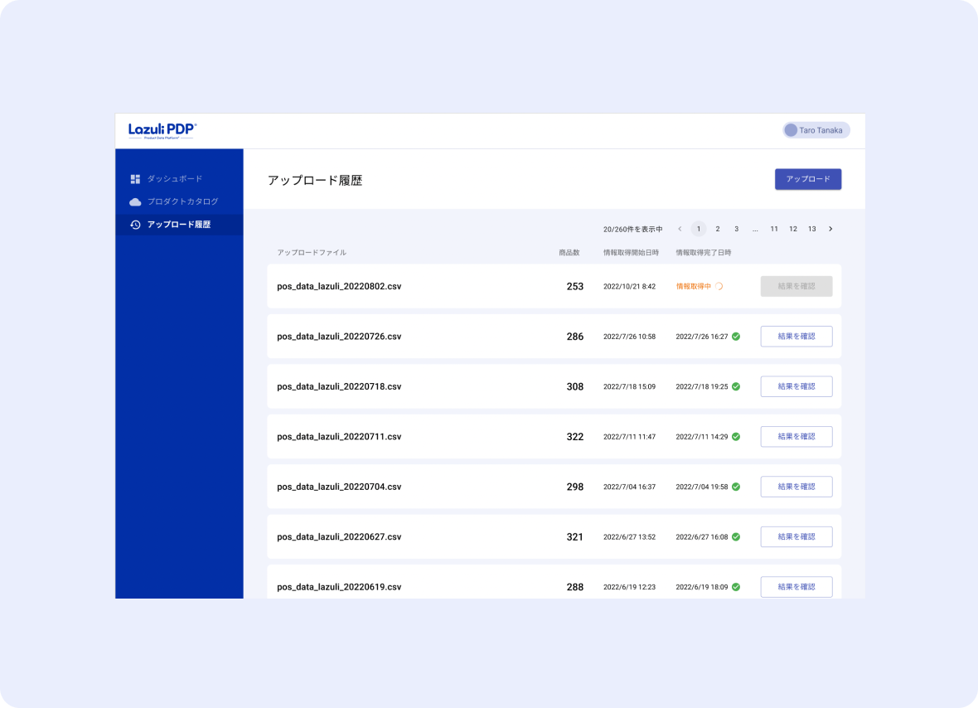Click the Lazuli PDP logo

click(x=162, y=130)
